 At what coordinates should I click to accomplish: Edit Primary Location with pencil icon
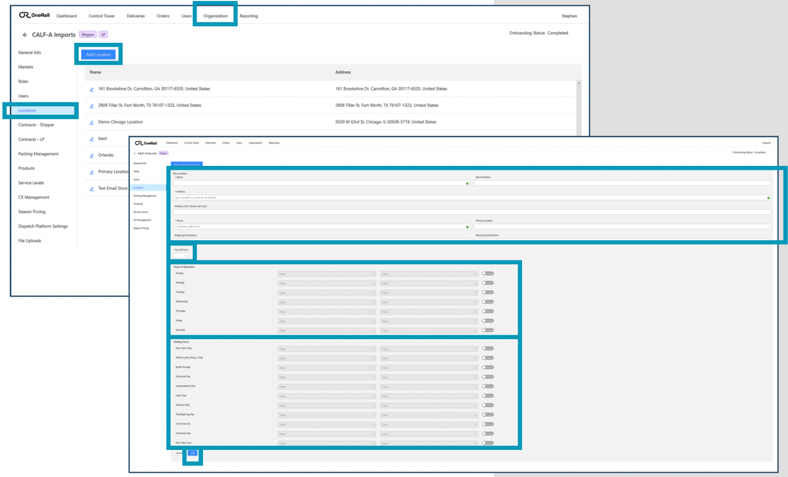point(92,172)
